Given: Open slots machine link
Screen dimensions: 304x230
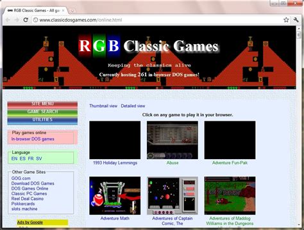Looking at the screenshot, I should click(24, 209).
